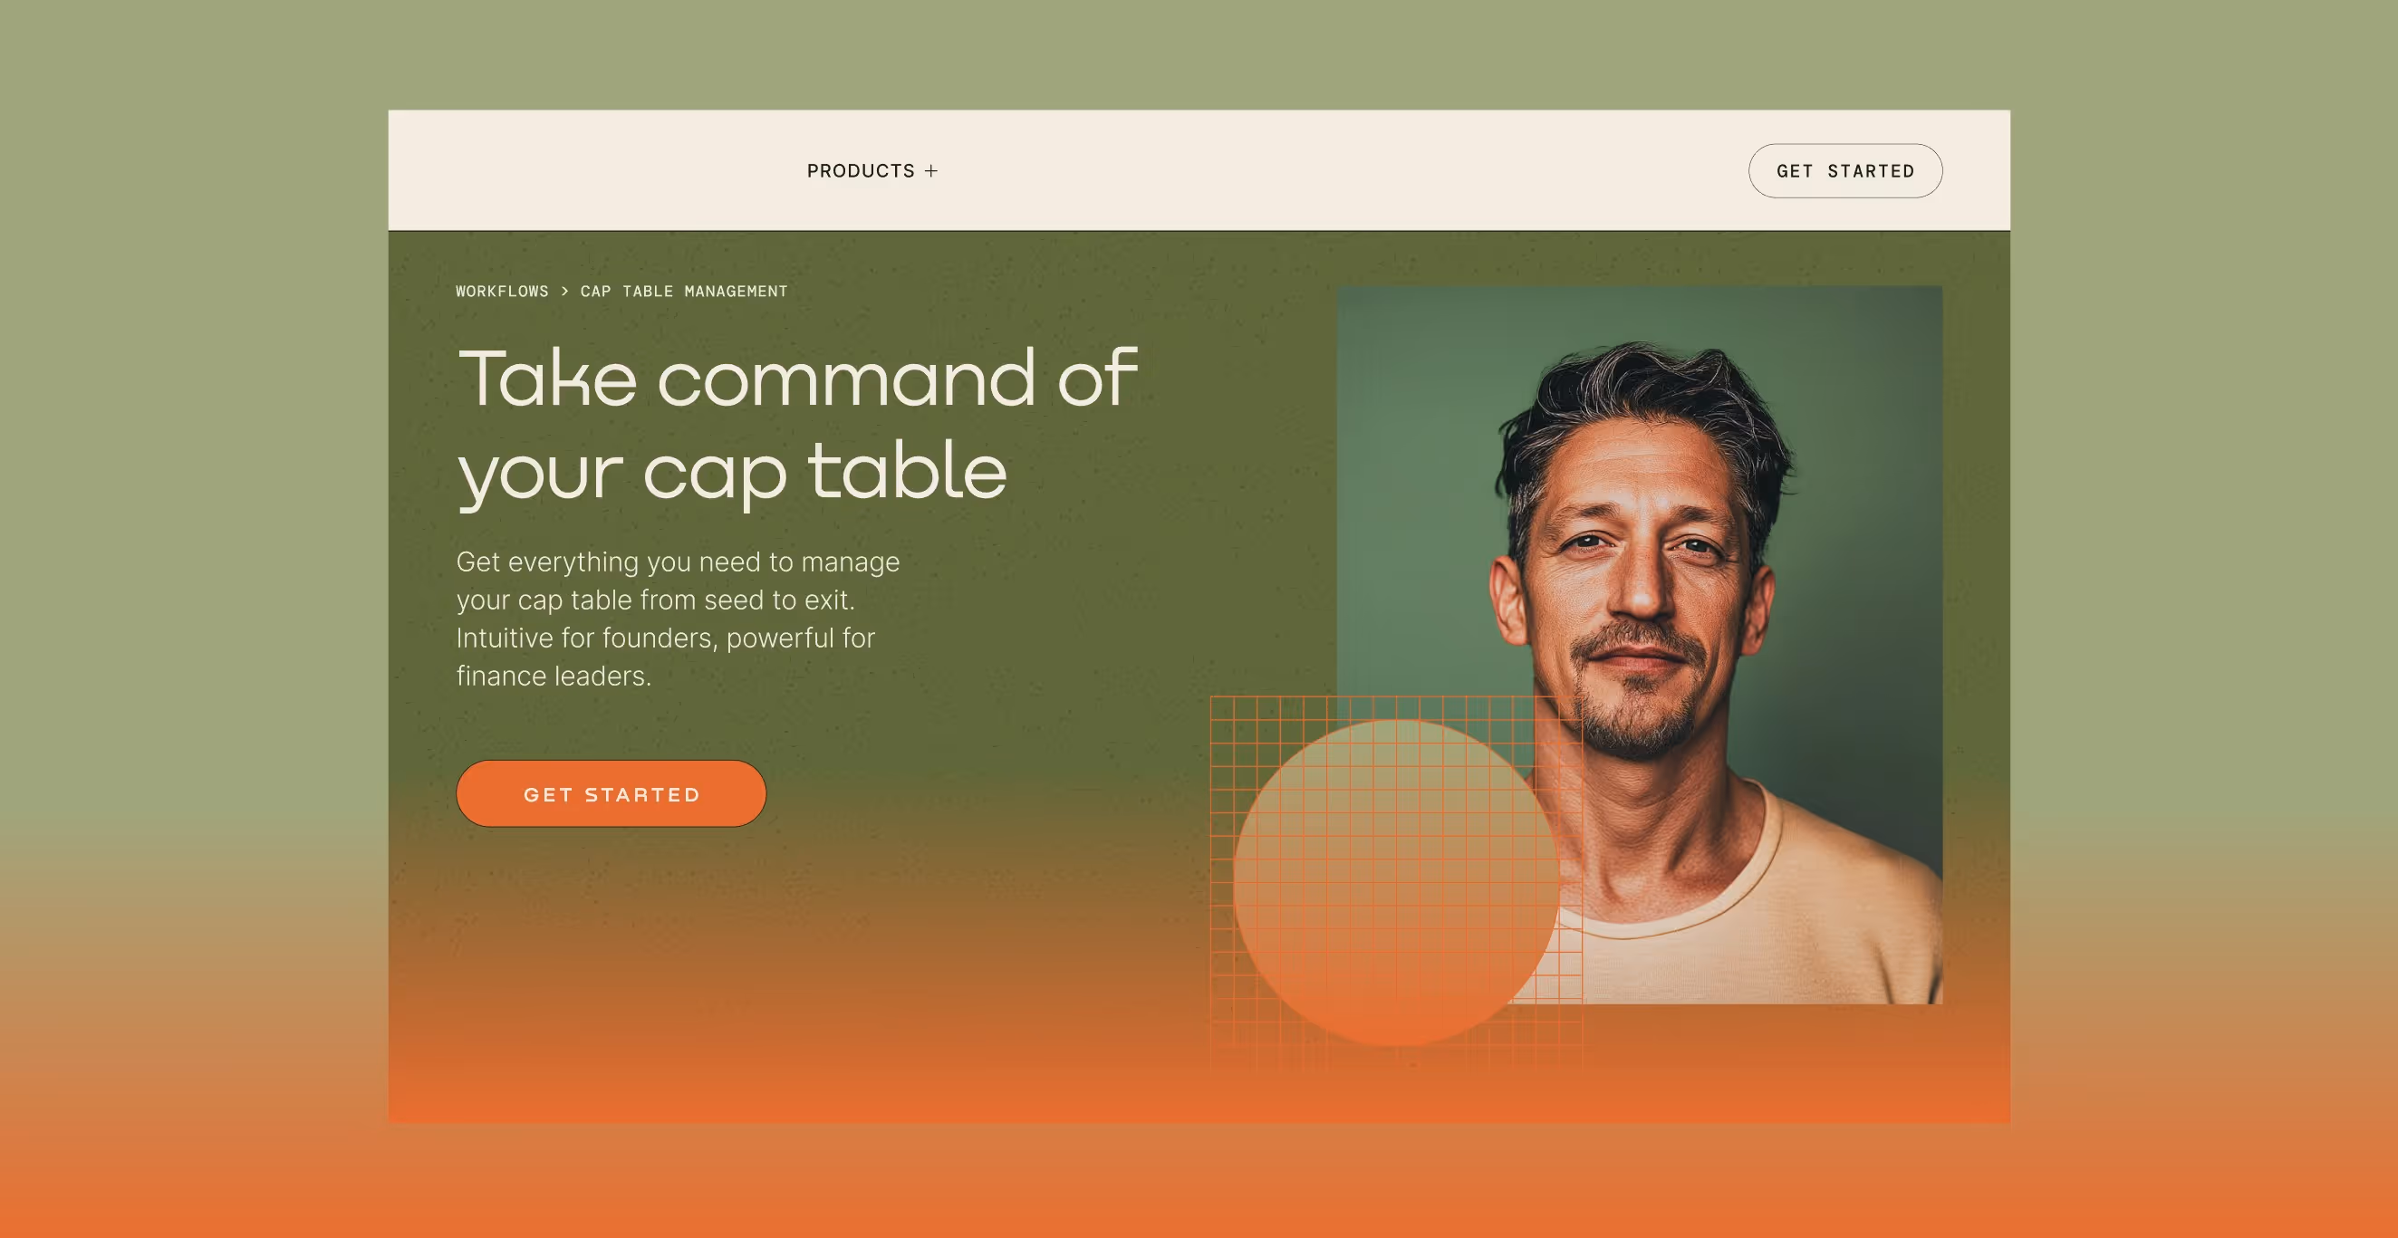Click the 'Take command of' headline line
This screenshot has width=2398, height=1238.
(797, 378)
